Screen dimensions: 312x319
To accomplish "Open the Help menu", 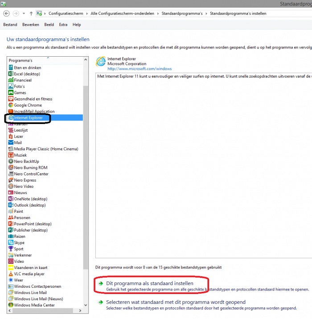I will click(x=77, y=25).
